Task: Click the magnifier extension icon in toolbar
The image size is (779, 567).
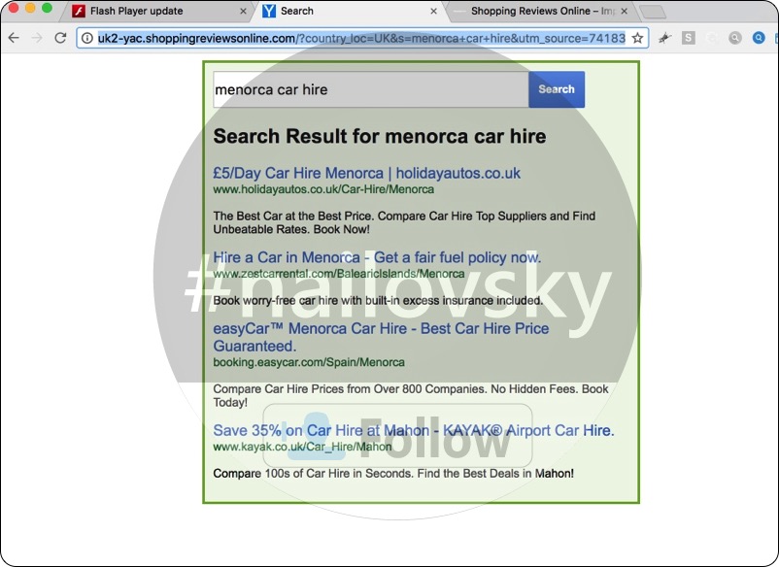Action: (735, 38)
